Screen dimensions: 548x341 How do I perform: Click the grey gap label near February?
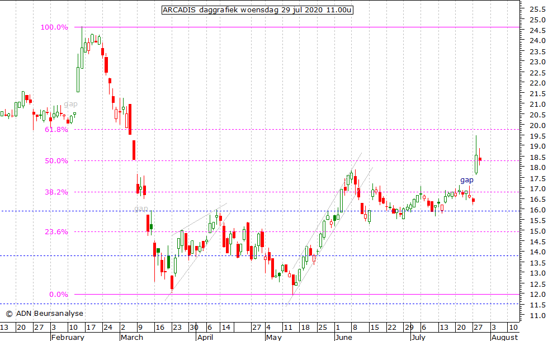70,104
